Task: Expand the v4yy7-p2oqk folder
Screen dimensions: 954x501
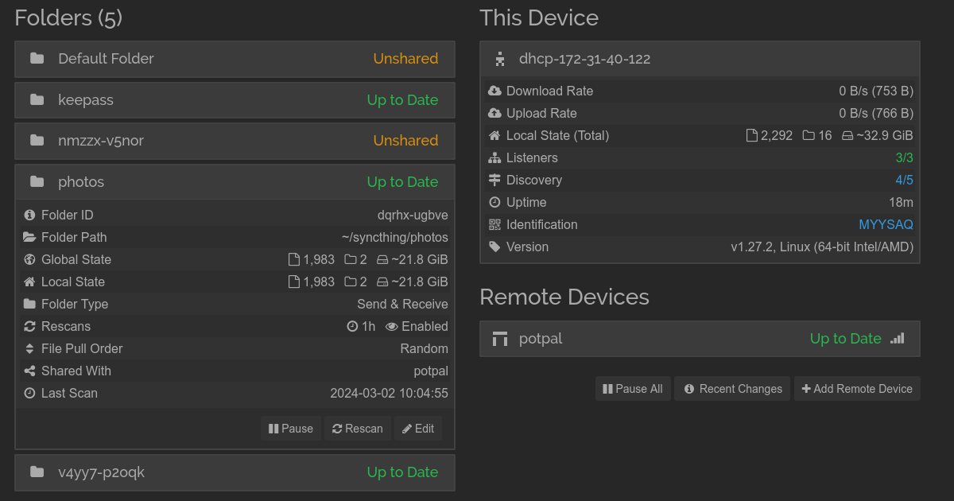Action: point(235,472)
